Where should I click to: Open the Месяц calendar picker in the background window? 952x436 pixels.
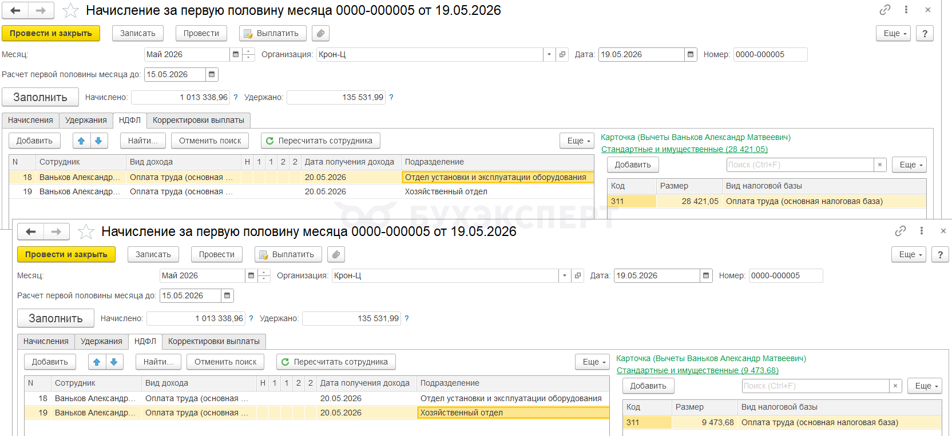point(236,54)
